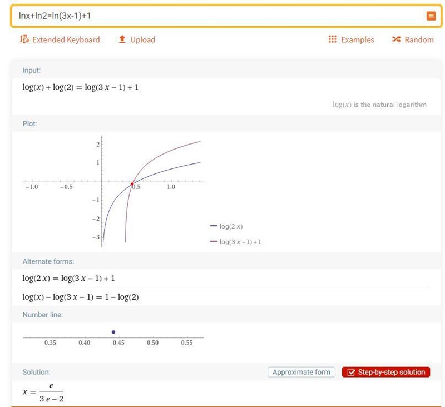
Task: Open the Extended Keyboard icon
Action: (24, 39)
